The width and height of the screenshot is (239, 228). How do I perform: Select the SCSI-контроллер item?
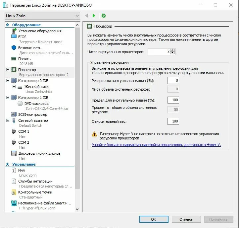point(33,114)
